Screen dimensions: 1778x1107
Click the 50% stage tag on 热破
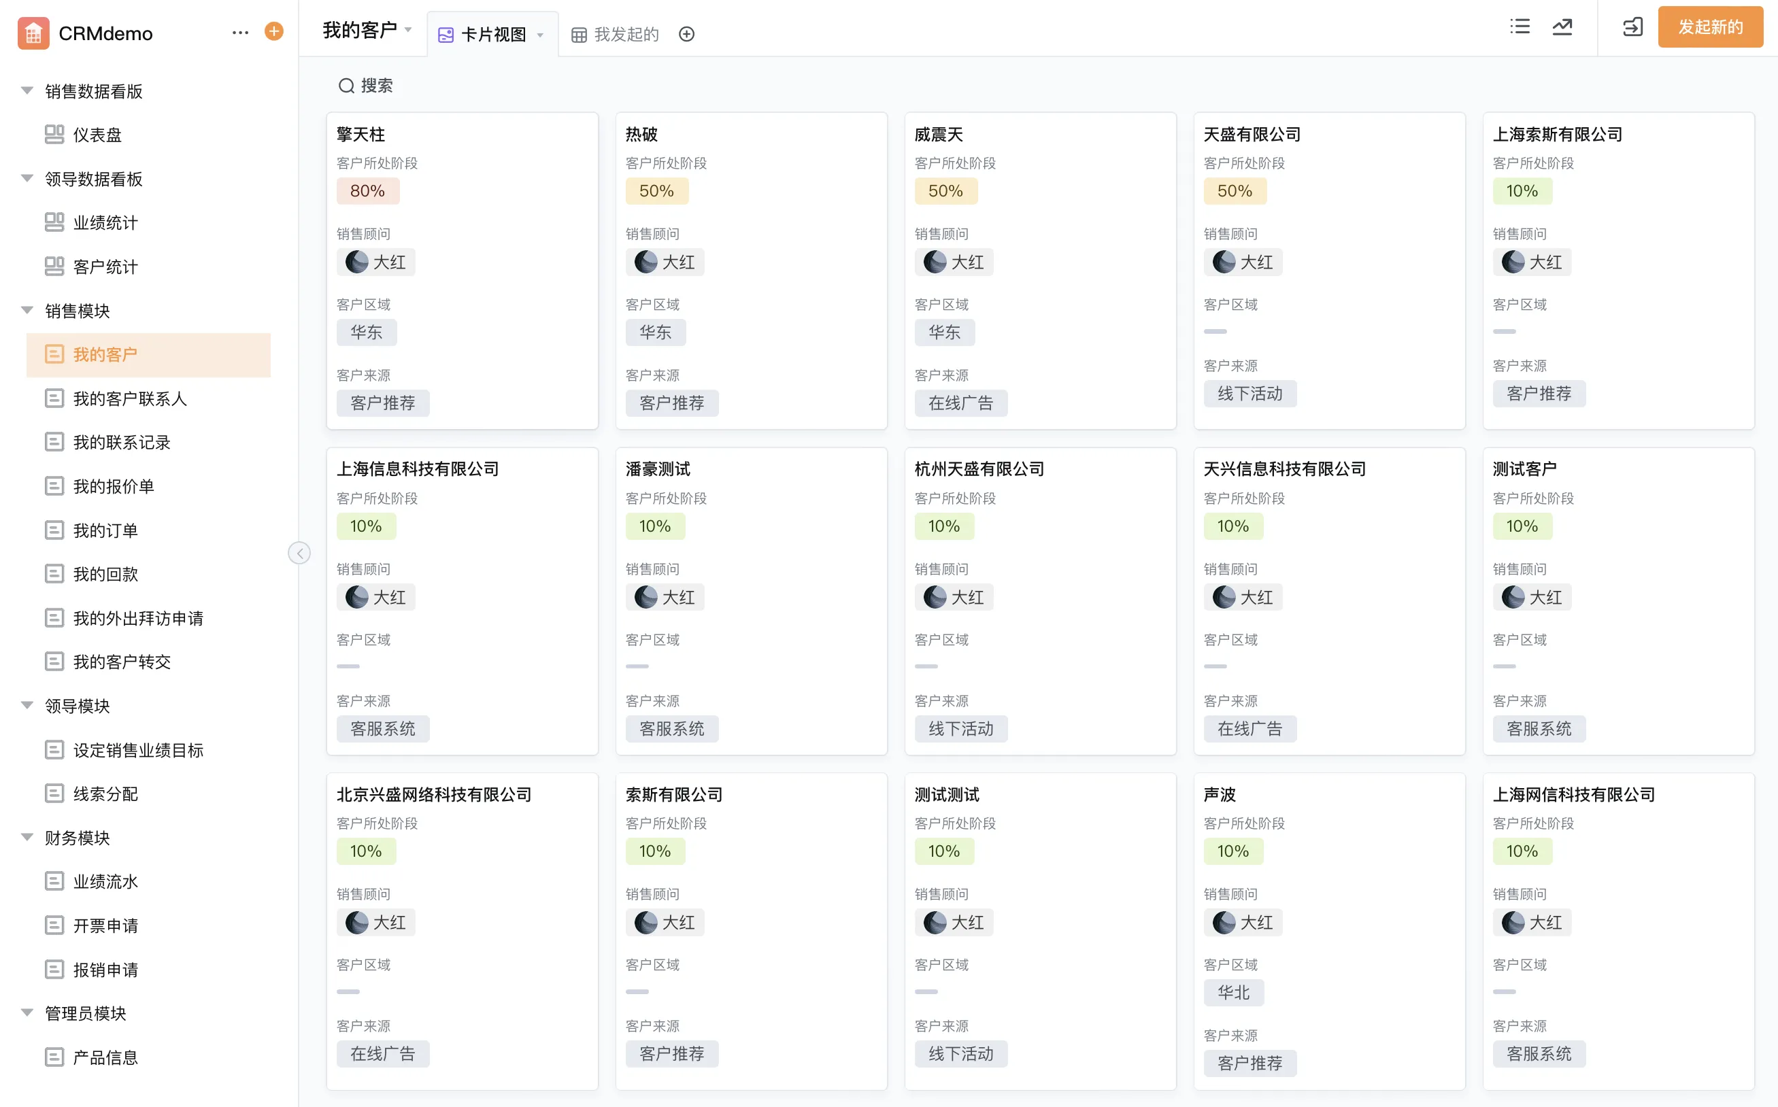pos(657,191)
